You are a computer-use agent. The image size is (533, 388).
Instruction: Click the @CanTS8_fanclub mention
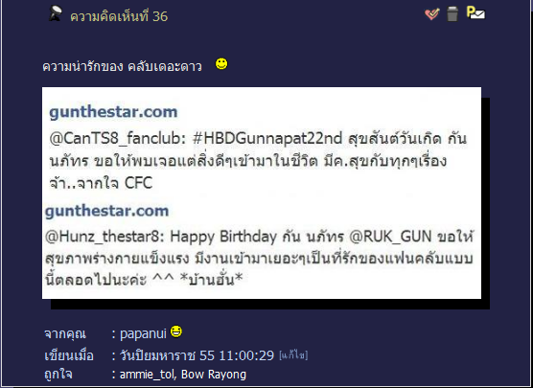(x=117, y=138)
